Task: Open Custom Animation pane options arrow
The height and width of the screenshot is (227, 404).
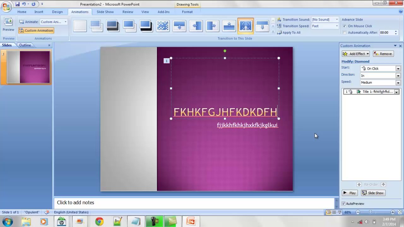Action: click(395, 46)
